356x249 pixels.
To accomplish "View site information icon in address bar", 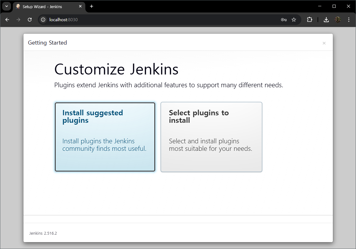I will 43,20.
